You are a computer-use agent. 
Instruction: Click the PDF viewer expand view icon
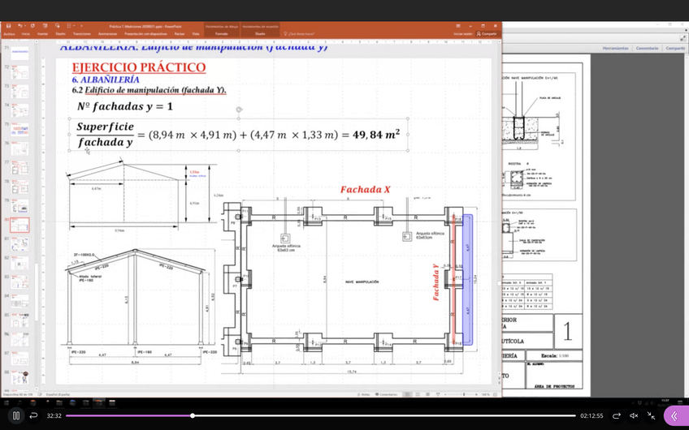click(x=683, y=38)
